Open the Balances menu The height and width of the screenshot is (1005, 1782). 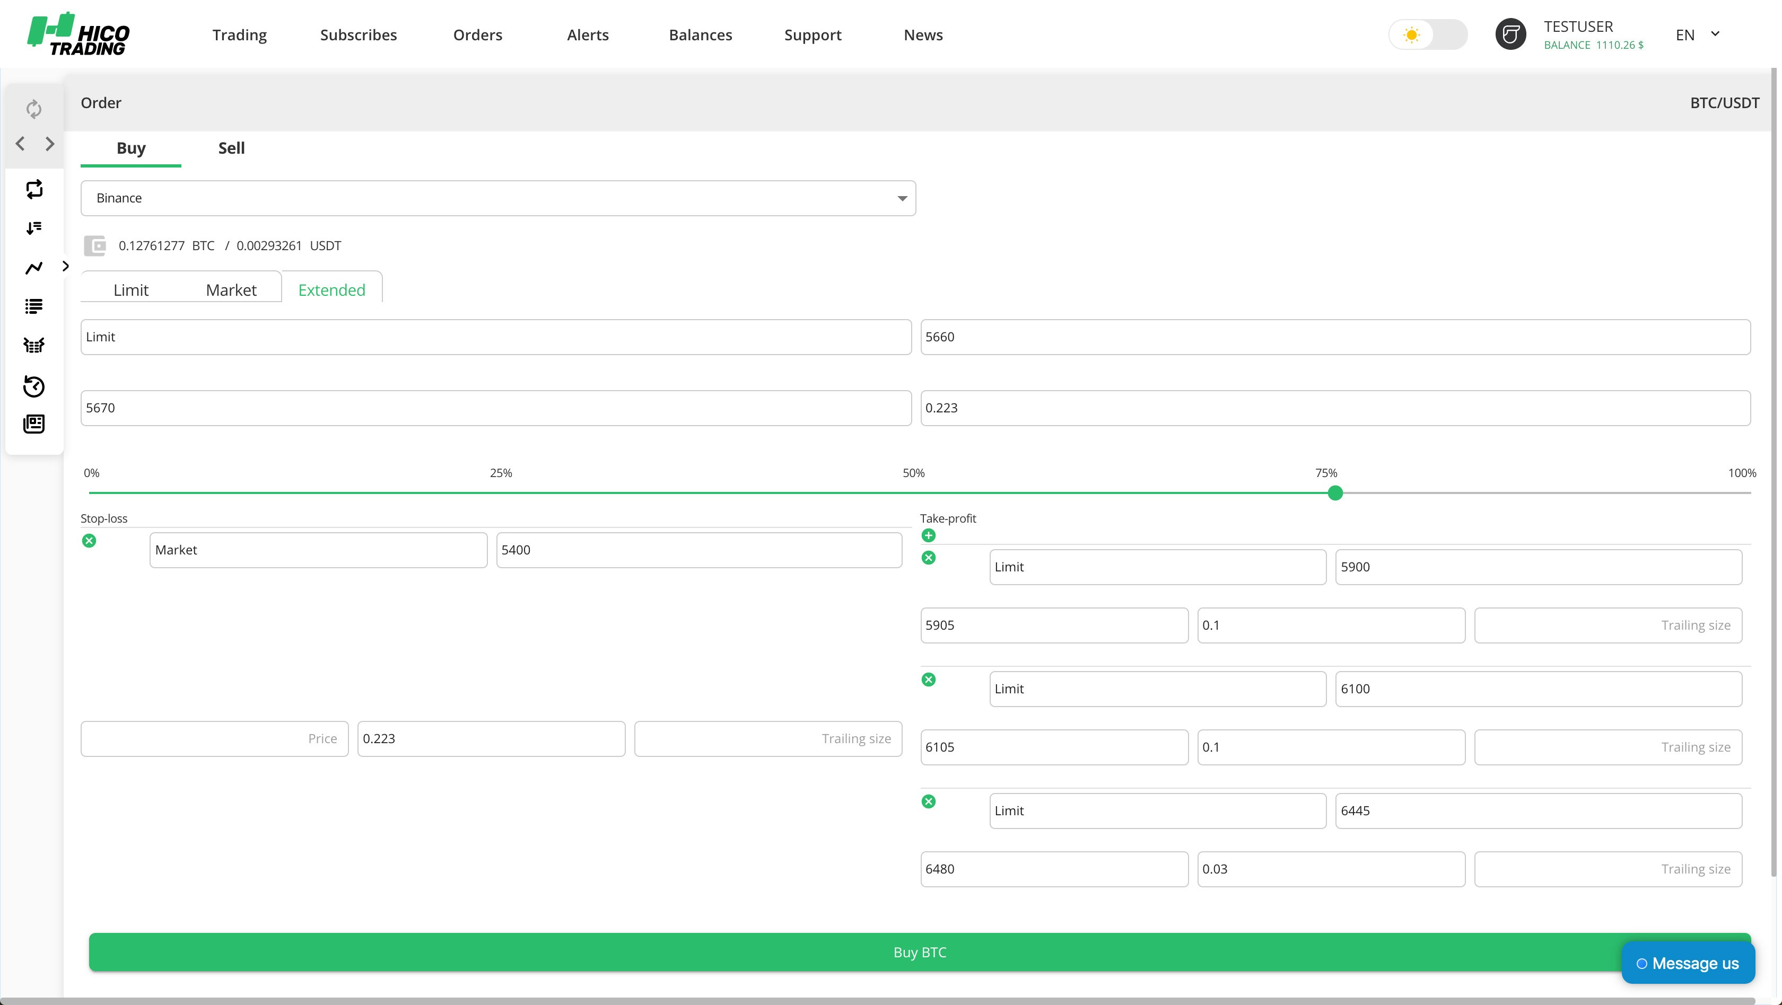[700, 34]
